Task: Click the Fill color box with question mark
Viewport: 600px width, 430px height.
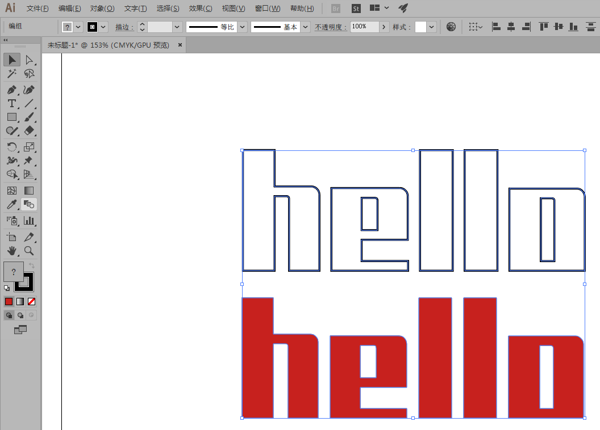Action: pyautogui.click(x=14, y=272)
